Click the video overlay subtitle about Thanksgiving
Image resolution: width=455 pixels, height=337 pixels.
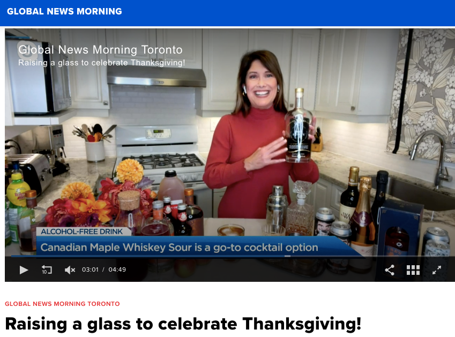(102, 63)
